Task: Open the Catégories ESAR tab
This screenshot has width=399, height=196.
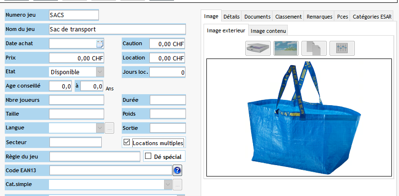Action: point(372,17)
